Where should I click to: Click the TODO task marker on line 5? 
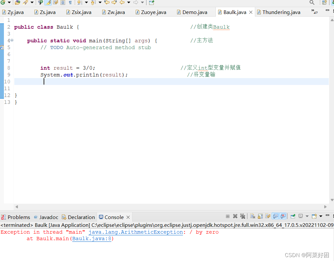tap(2, 47)
